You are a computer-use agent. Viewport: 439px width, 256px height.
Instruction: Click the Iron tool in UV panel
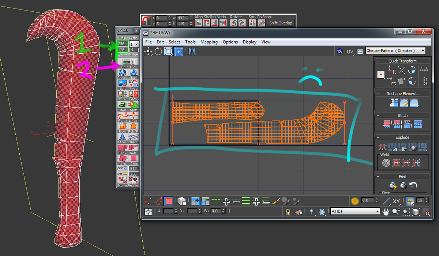tap(123, 104)
